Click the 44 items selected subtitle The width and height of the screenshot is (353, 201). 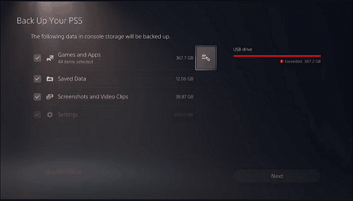click(75, 62)
